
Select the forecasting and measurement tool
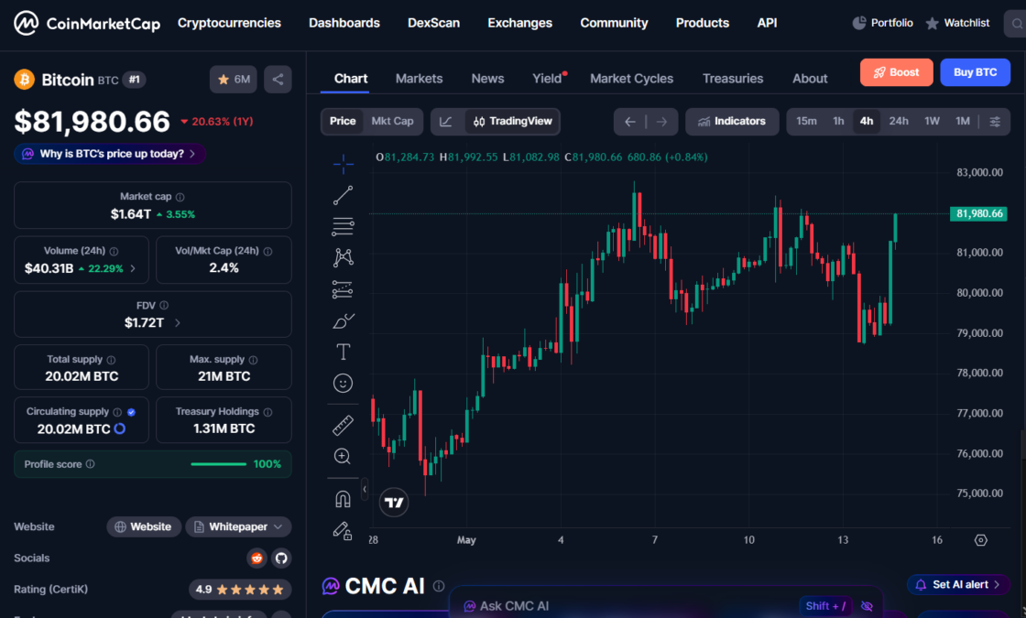pos(343,289)
